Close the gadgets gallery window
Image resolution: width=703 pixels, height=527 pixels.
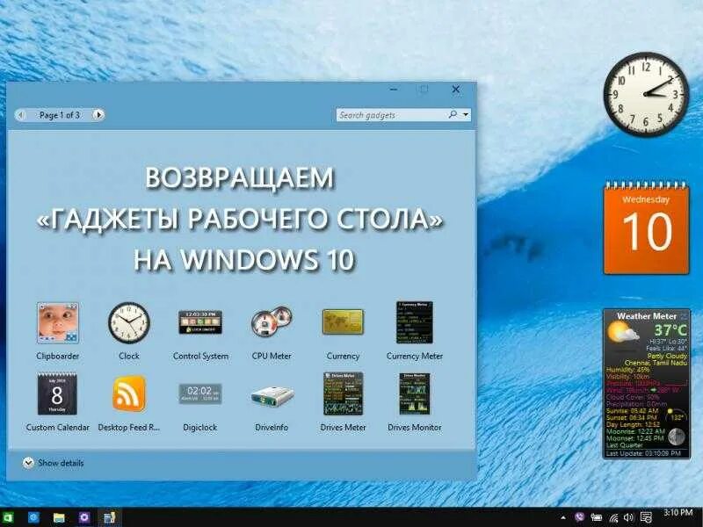point(455,90)
